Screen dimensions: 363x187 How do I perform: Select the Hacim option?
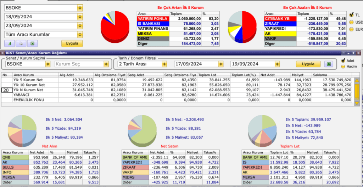[x=343, y=66]
